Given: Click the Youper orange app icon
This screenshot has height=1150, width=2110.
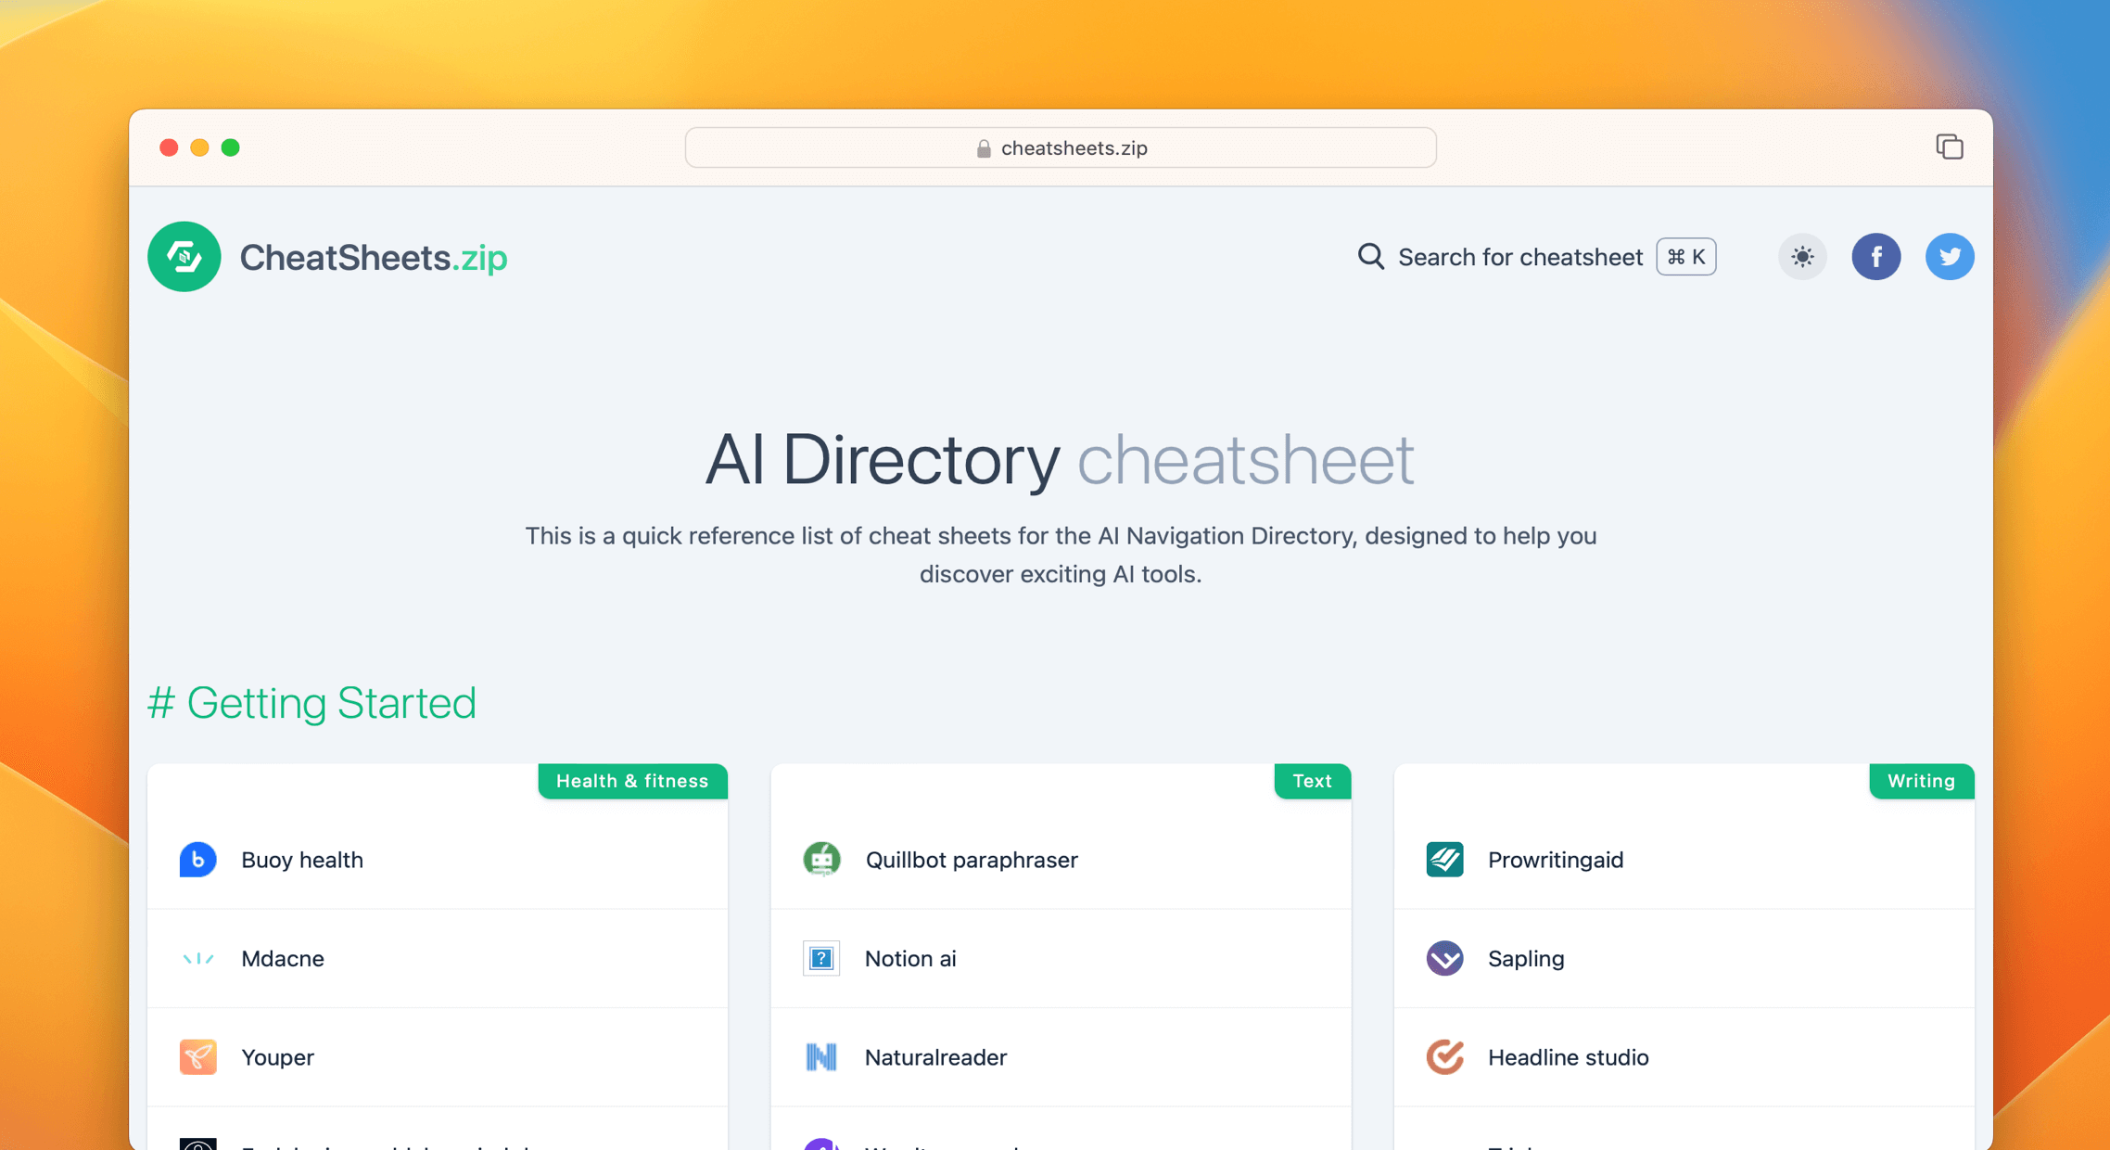Looking at the screenshot, I should tap(197, 1057).
